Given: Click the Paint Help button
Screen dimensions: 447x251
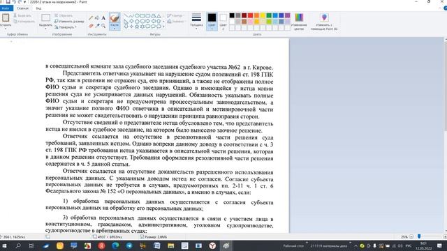Looking at the screenshot, I should [x=445, y=8].
